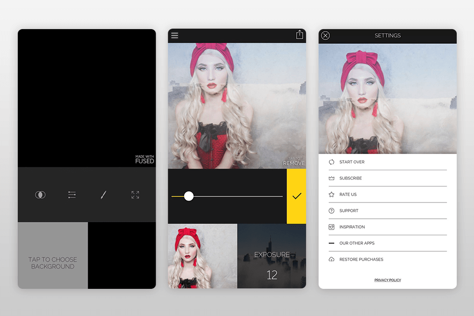Tap the share export icon

click(x=299, y=35)
